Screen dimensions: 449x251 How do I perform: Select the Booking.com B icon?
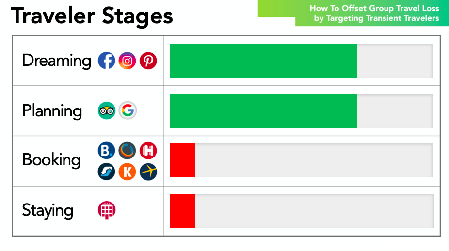pos(107,151)
